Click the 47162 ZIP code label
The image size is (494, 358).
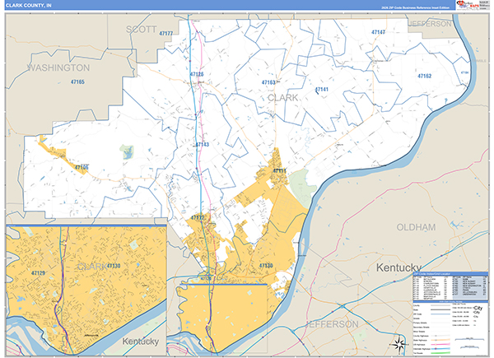pyautogui.click(x=424, y=76)
